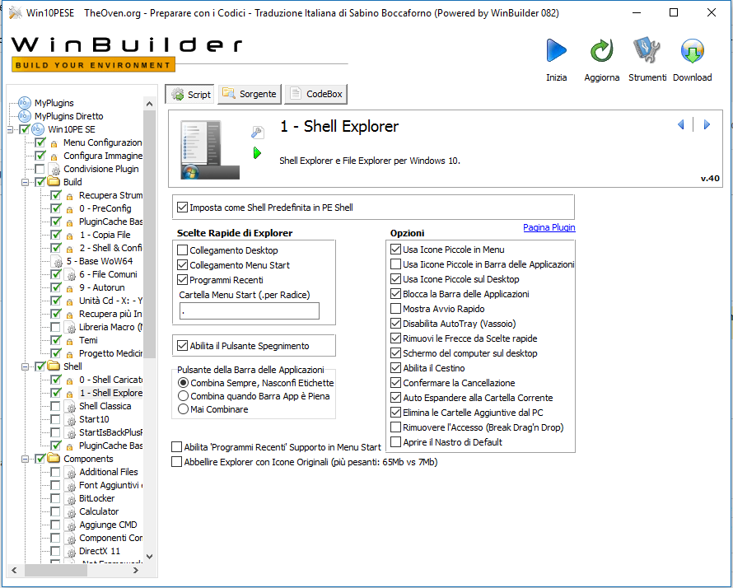Click script icon beside Calculator
Screen dimensions: 733x588
[x=71, y=511]
